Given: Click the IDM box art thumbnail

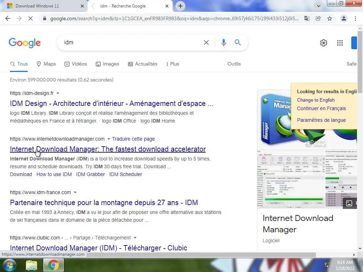Looking at the screenshot, I should [275, 120].
